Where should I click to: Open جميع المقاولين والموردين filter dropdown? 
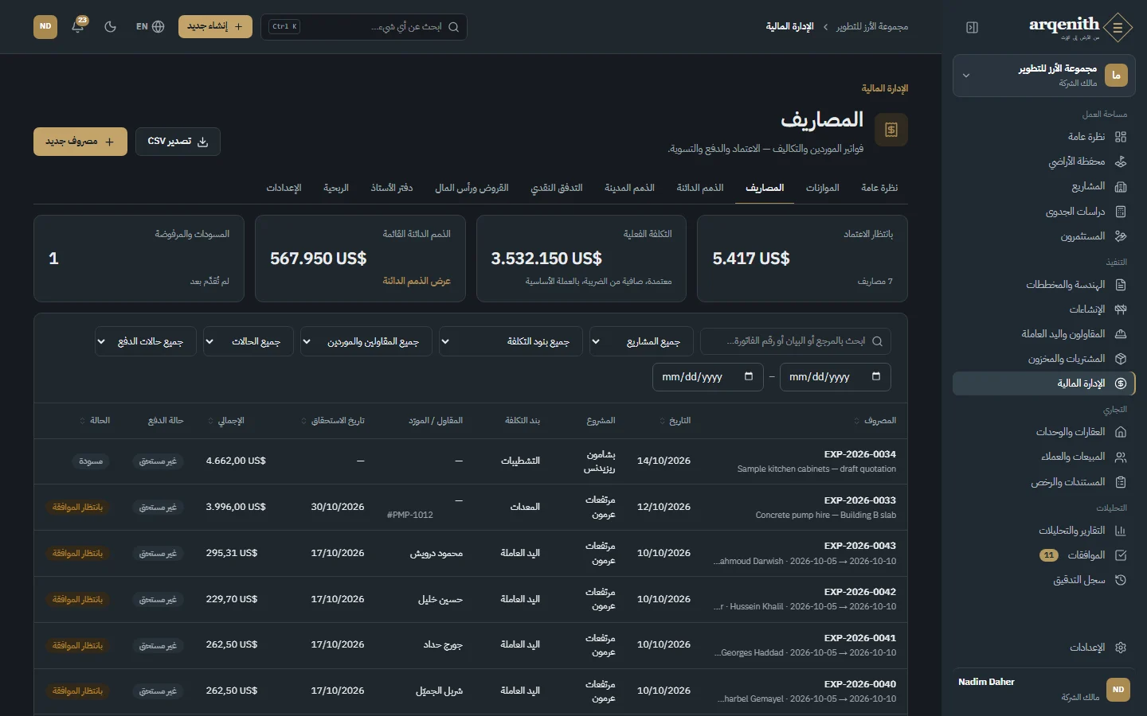(366, 341)
